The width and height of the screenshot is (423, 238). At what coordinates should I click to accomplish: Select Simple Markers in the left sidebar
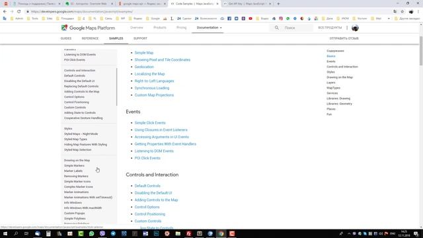pos(74,166)
